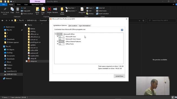Click Invert selection in the ribbon
The width and height of the screenshot is (177, 99).
[102, 14]
